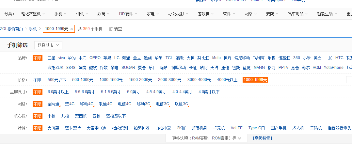The height and width of the screenshot is (145, 352).
Task: Select network type 双4G
Action: point(70,104)
